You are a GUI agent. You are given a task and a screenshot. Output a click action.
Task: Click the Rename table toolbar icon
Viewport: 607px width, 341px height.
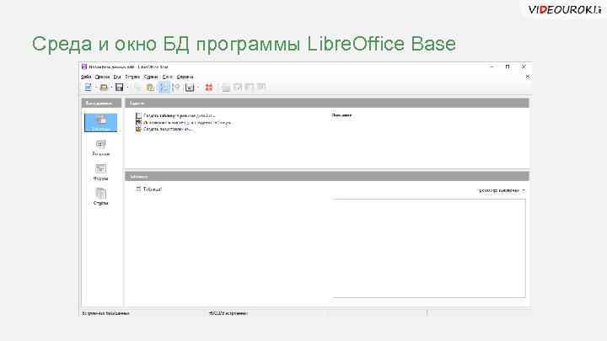(x=261, y=88)
